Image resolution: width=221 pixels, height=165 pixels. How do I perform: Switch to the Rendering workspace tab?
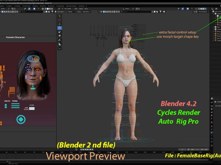51,6
